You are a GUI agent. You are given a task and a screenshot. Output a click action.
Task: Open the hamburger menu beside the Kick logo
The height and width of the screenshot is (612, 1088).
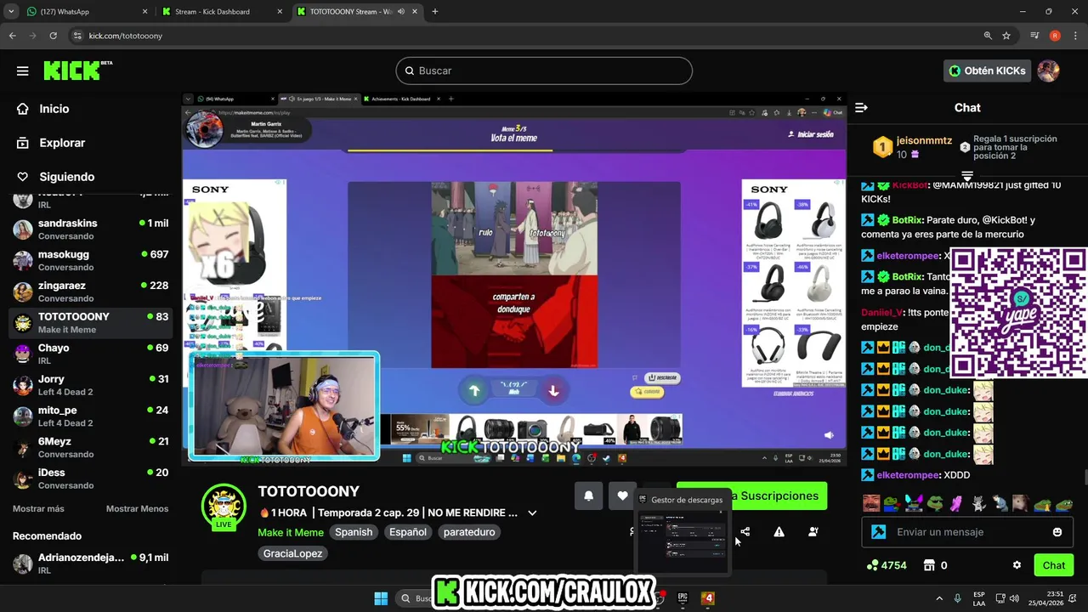(x=23, y=71)
